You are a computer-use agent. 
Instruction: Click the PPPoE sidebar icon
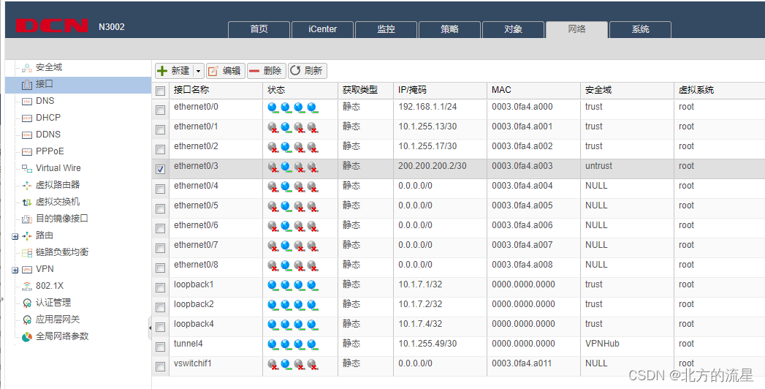tap(27, 151)
